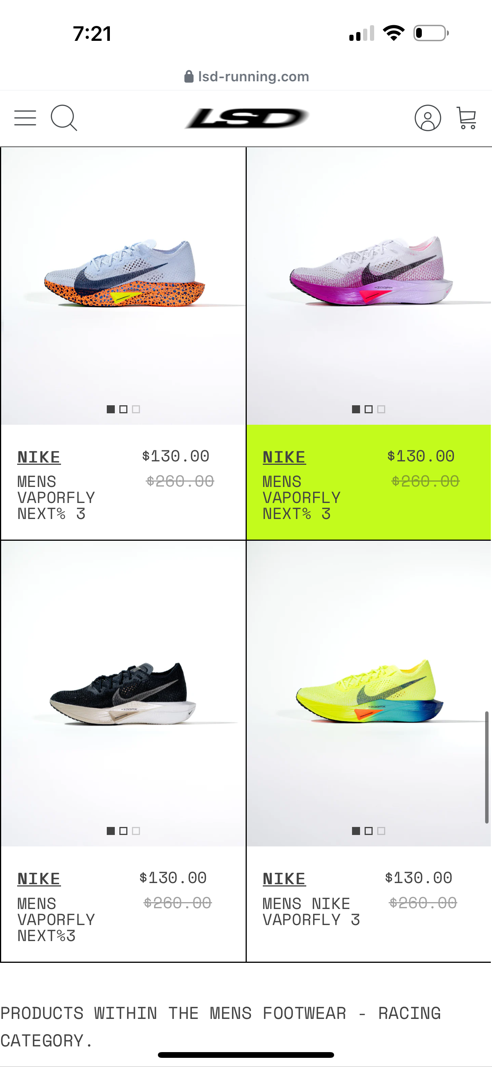
Task: Select third image dot on purple Vaporfly
Action: coord(381,409)
